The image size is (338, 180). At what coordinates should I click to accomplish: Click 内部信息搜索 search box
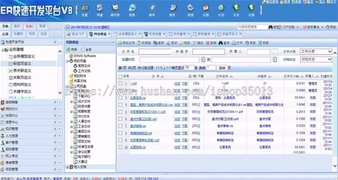[x=252, y=27]
